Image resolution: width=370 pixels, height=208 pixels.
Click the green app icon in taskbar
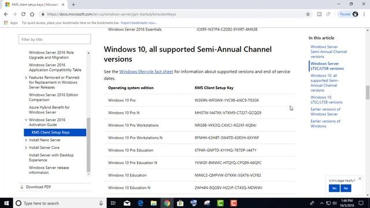(x=220, y=203)
